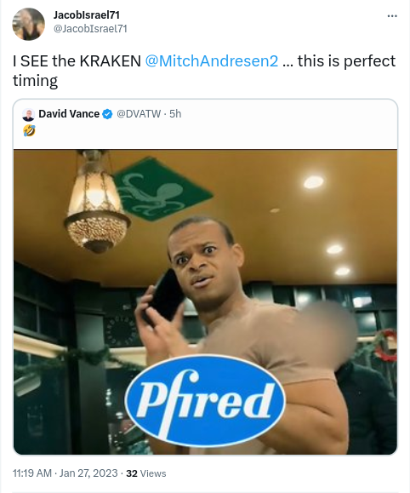
Task: Click the green octopus ceiling sign
Action: pos(162,190)
